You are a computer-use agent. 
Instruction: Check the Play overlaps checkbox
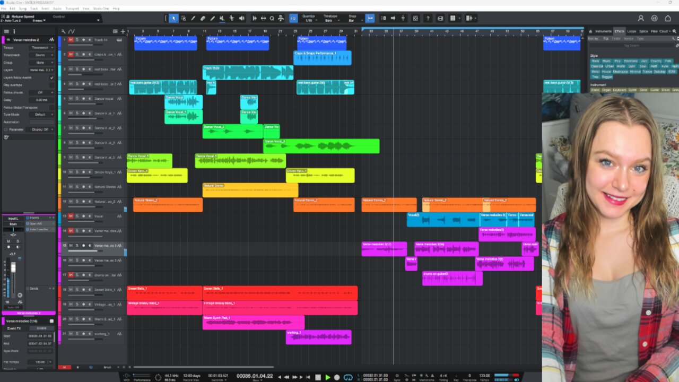tap(51, 85)
